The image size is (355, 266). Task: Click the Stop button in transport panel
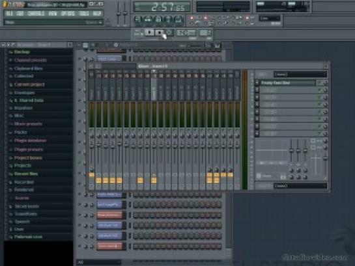point(160,33)
